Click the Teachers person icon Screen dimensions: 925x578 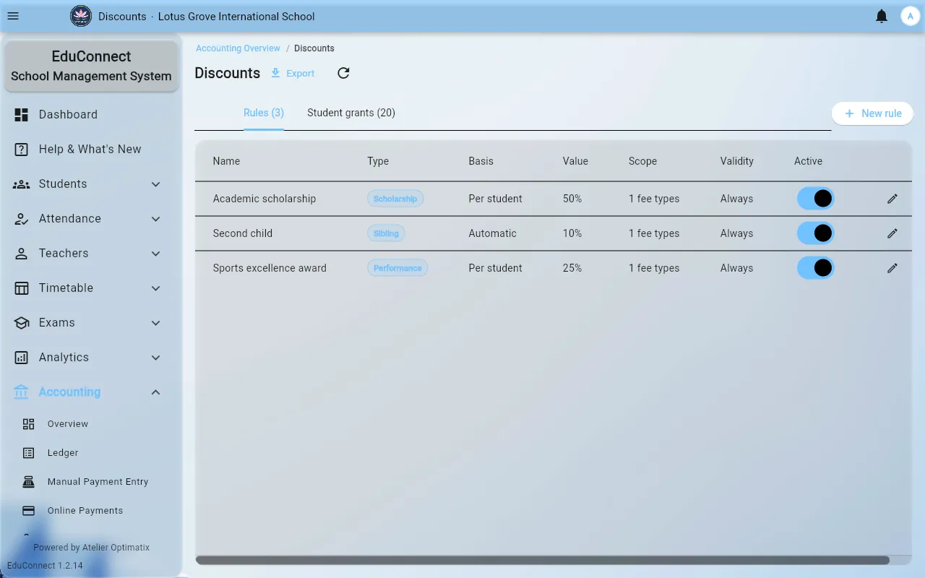(x=22, y=253)
